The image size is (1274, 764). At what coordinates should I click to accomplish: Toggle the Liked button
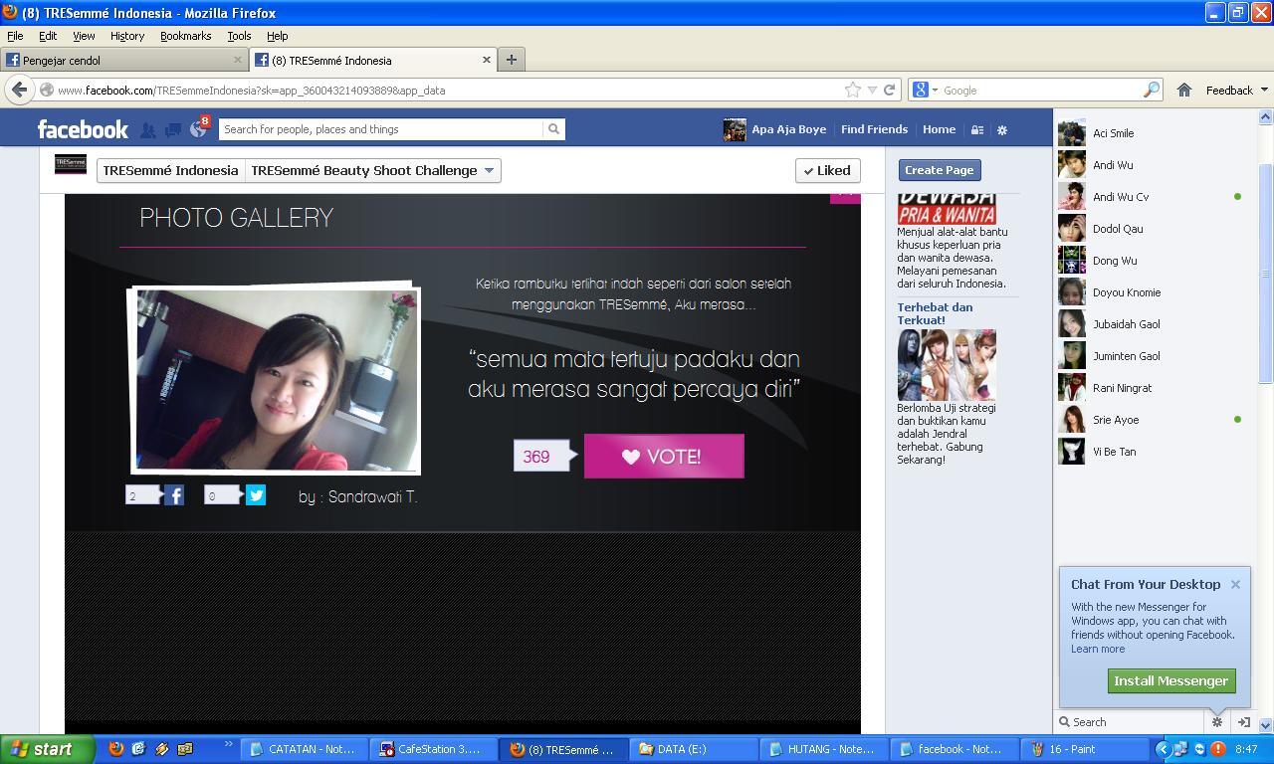pyautogui.click(x=827, y=170)
